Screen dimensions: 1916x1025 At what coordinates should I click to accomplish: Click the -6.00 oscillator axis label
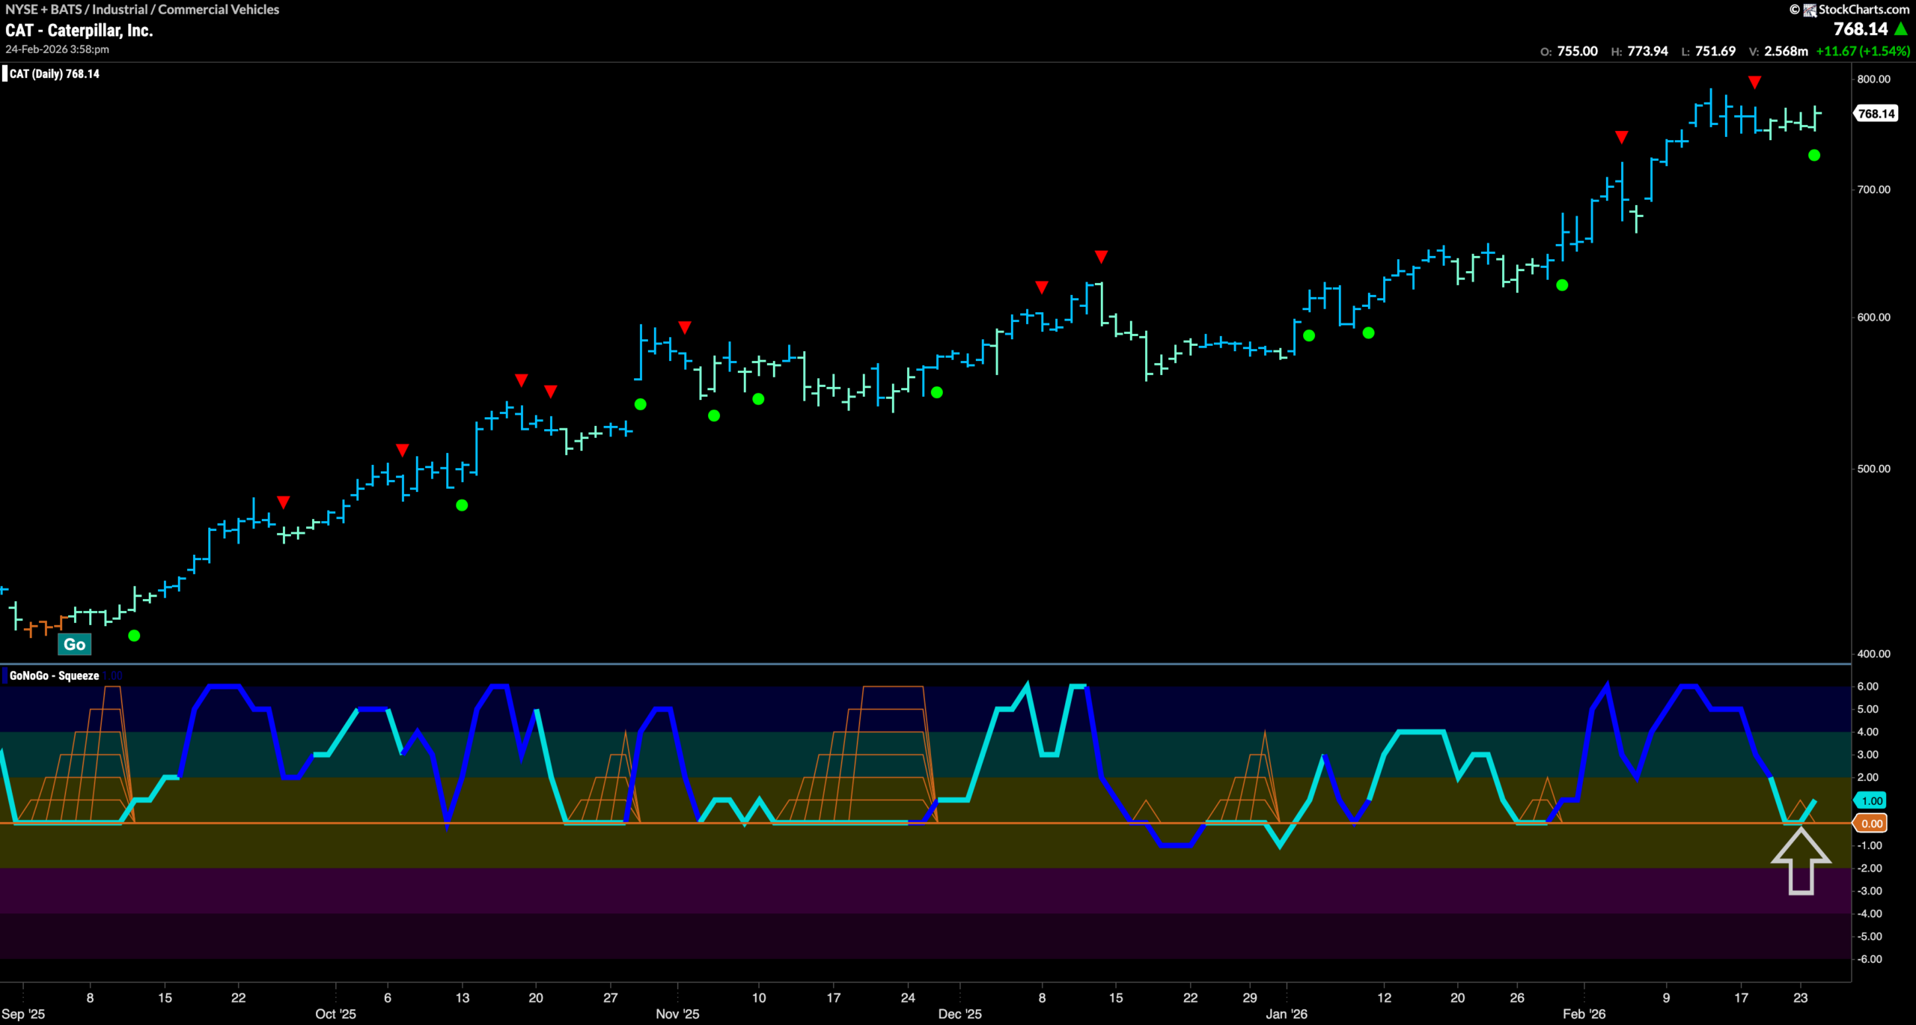tap(1870, 959)
